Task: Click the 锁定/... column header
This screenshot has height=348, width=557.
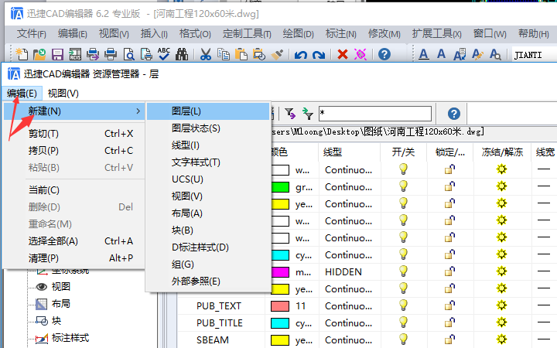Action: pyautogui.click(x=450, y=152)
